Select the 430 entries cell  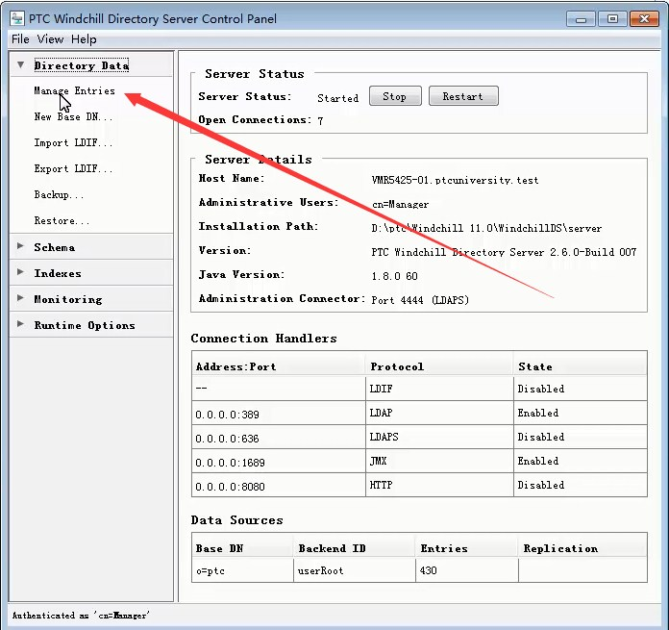click(467, 570)
